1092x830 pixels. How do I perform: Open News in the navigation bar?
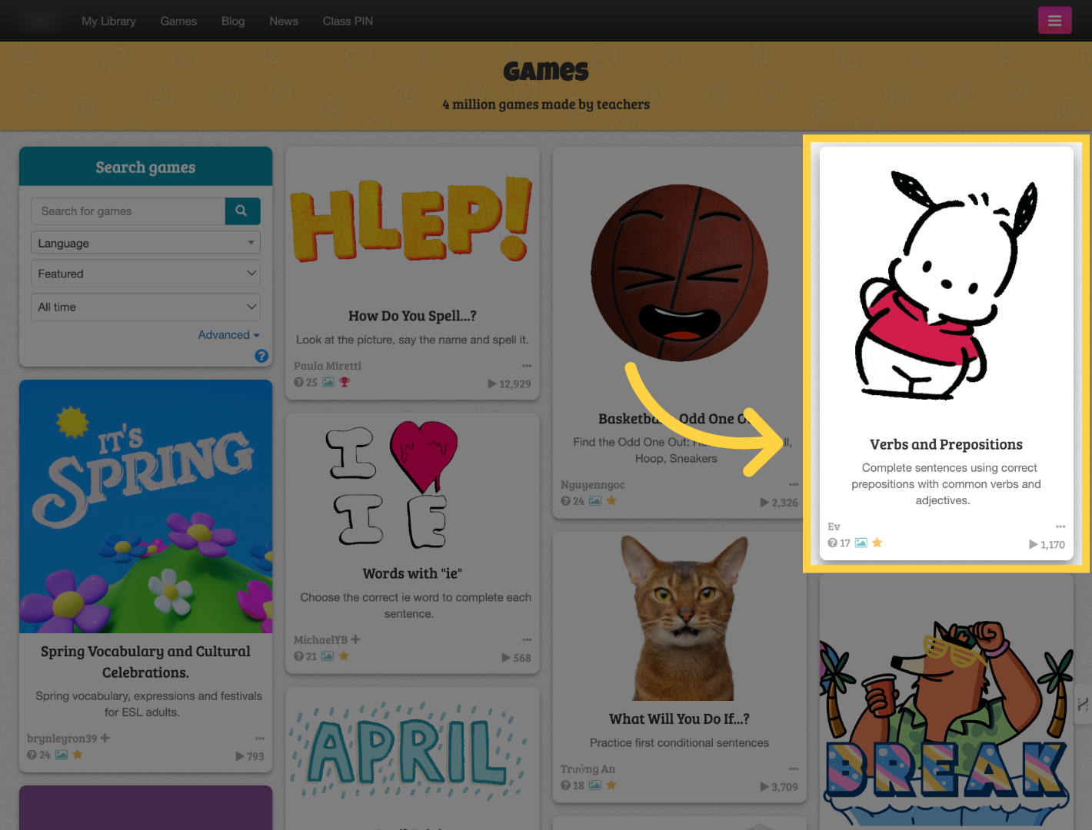284,21
